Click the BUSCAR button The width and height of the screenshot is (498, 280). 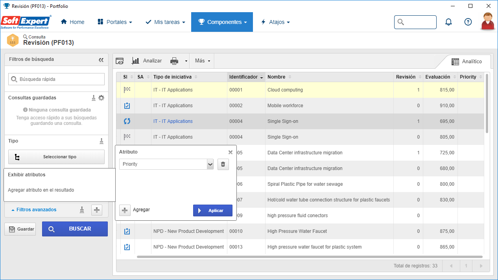coord(75,229)
